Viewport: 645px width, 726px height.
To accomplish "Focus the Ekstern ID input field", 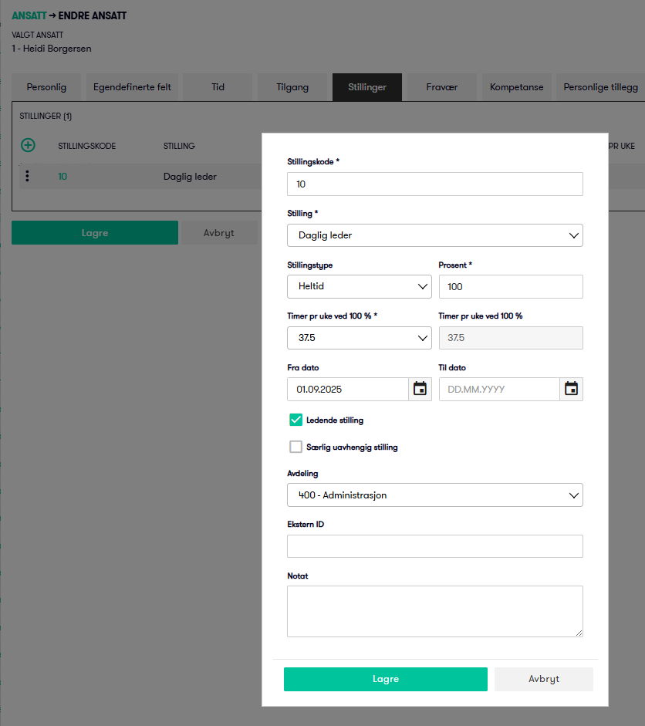I will pos(435,546).
